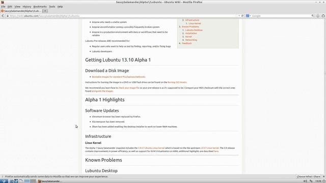Click 'XScreensaver has been removed' bullet text
This screenshot has width=326, height=183.
tap(108, 122)
